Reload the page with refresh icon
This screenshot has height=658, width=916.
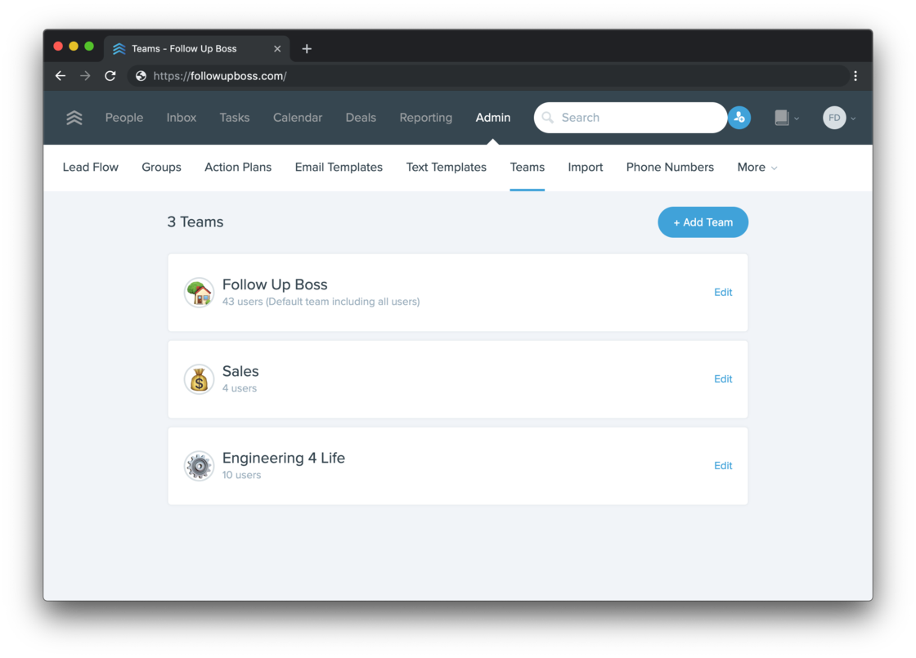110,76
